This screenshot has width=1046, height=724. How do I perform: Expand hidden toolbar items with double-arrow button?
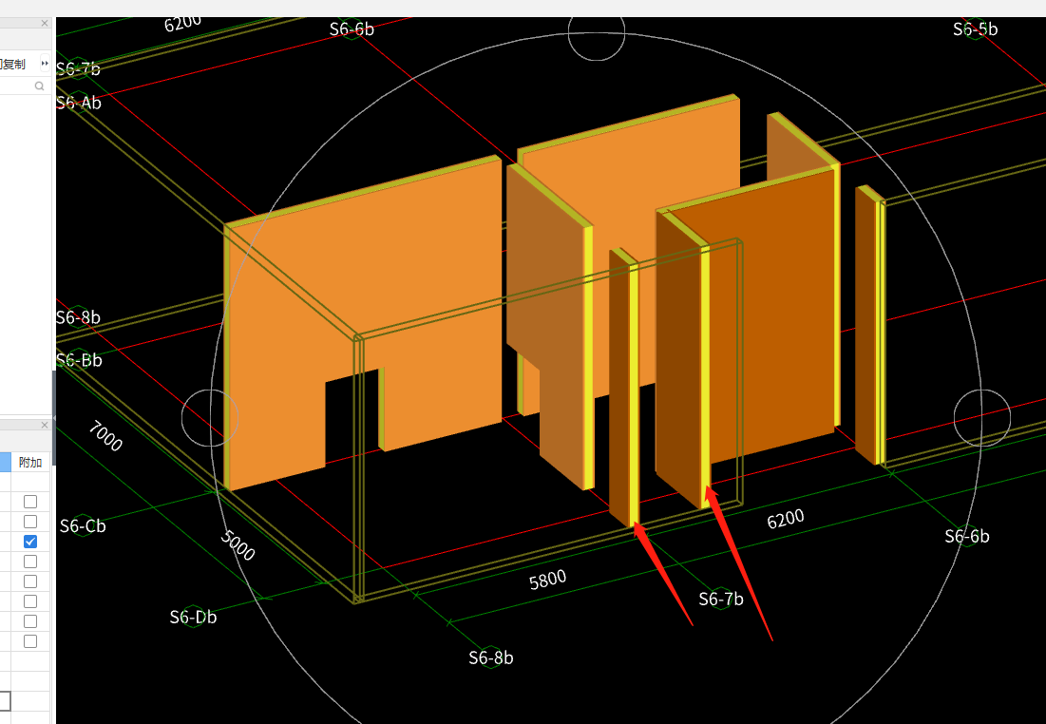(45, 64)
